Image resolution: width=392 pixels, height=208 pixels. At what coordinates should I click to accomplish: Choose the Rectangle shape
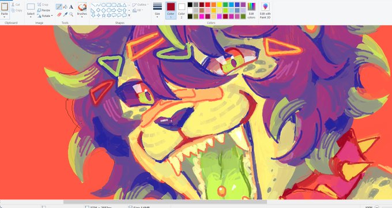pyautogui.click(x=109, y=5)
